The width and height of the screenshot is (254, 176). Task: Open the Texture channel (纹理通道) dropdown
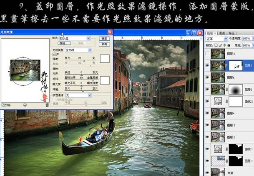[x=90, y=95]
